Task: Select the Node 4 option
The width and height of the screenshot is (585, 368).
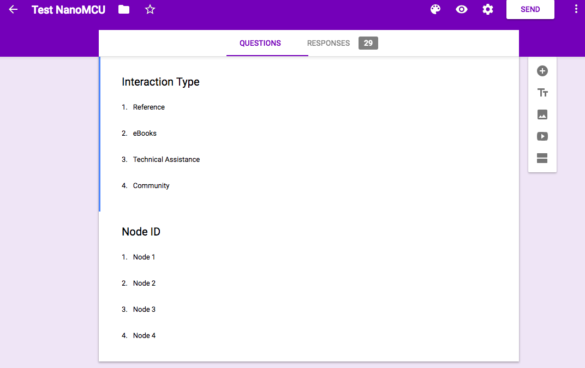Action: pos(144,336)
